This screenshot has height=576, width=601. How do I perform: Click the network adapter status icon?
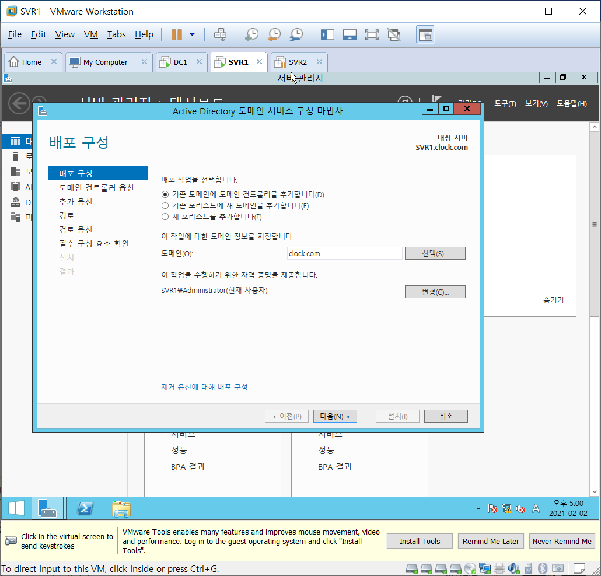click(x=485, y=568)
